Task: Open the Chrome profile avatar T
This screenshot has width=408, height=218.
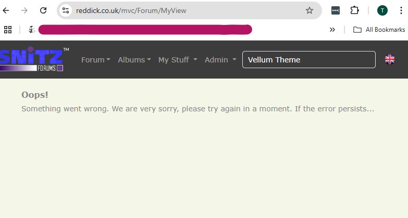Action: (382, 10)
